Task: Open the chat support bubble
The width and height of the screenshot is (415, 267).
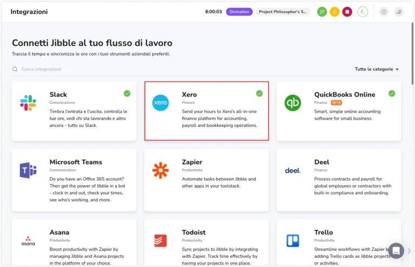Action: (x=396, y=250)
